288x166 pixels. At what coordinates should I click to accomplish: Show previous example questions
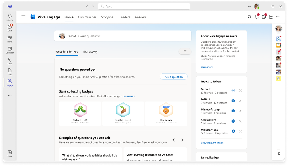(x=174, y=140)
